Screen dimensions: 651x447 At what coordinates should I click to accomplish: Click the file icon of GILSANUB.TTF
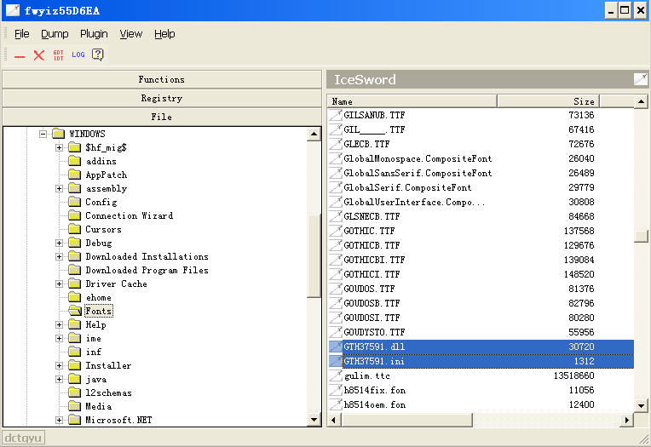coord(336,115)
